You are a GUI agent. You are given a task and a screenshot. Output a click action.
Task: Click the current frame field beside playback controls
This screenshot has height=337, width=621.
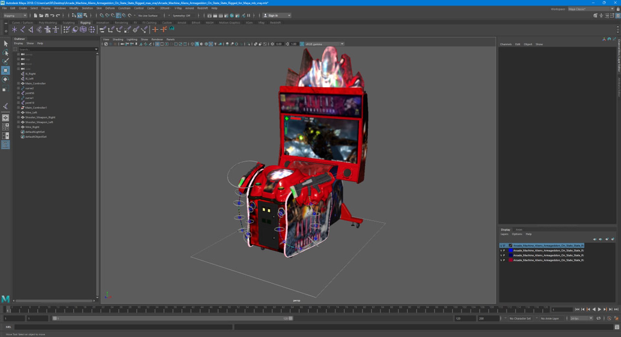pyautogui.click(x=562, y=310)
